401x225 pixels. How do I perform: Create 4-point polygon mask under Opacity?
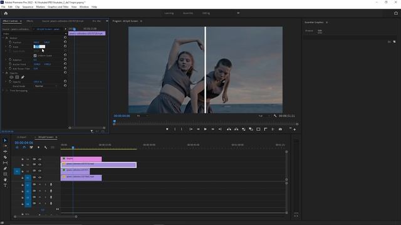pyautogui.click(x=17, y=77)
